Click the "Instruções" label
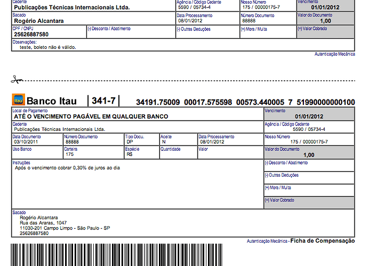The height and width of the screenshot is (266, 368). (21, 163)
